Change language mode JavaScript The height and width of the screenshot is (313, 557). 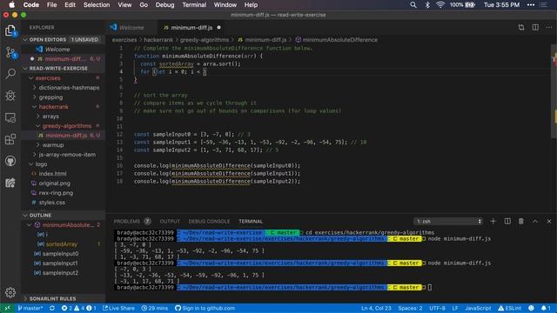[x=478, y=308]
